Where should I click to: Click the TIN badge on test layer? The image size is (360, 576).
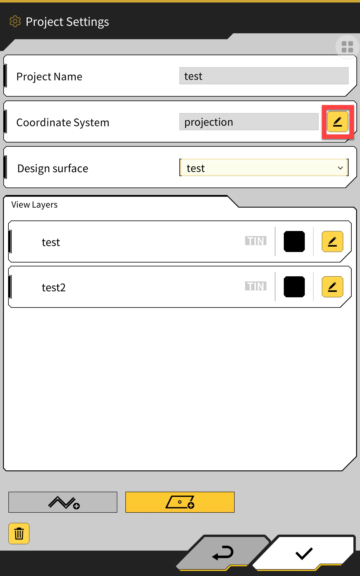click(x=256, y=241)
